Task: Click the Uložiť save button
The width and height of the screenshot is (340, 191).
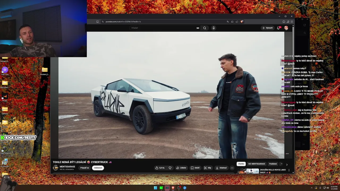Action: tap(195, 168)
